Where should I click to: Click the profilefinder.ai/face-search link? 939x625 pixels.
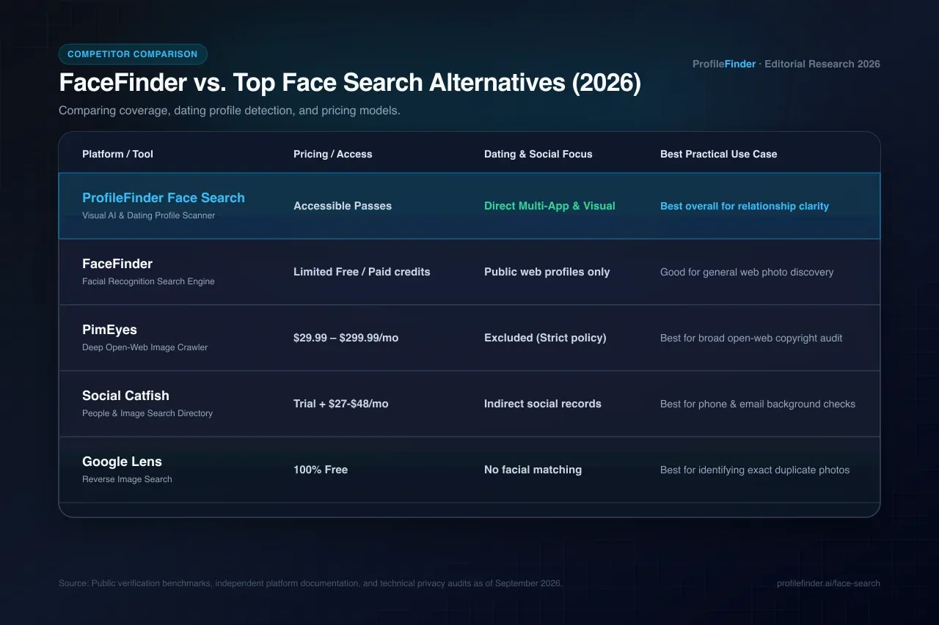pos(828,583)
